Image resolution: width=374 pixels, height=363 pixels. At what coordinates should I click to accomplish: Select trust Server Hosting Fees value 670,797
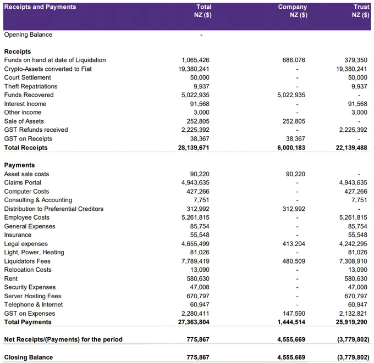[x=356, y=296]
